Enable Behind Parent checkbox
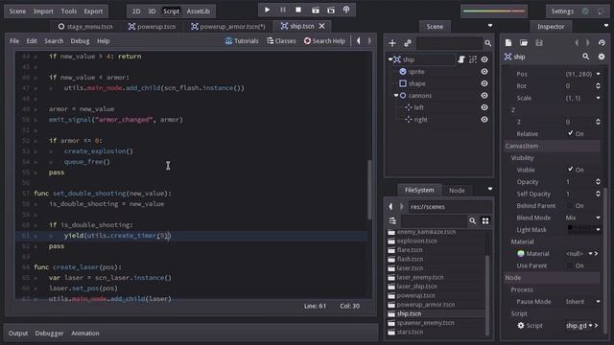The width and height of the screenshot is (614, 345). coord(571,206)
